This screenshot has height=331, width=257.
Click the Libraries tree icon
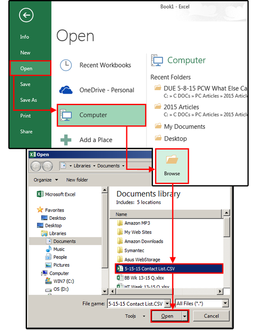pyautogui.click(x=44, y=233)
